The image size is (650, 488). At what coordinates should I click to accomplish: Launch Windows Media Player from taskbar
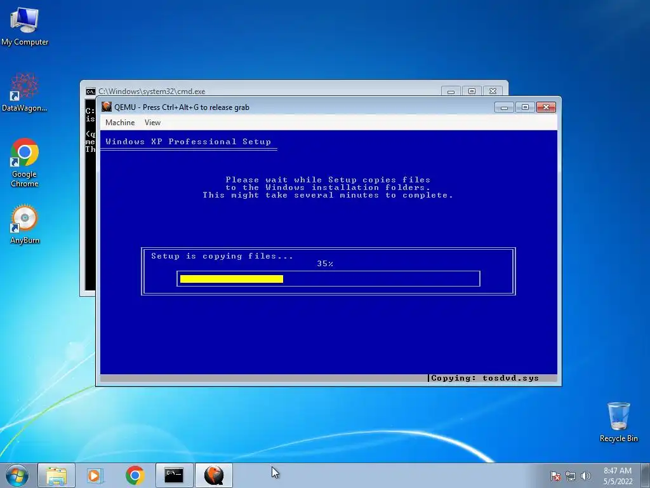click(95, 475)
